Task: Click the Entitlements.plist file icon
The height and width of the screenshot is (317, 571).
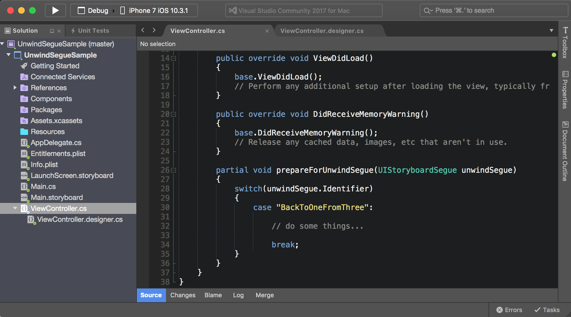Action: coord(24,154)
